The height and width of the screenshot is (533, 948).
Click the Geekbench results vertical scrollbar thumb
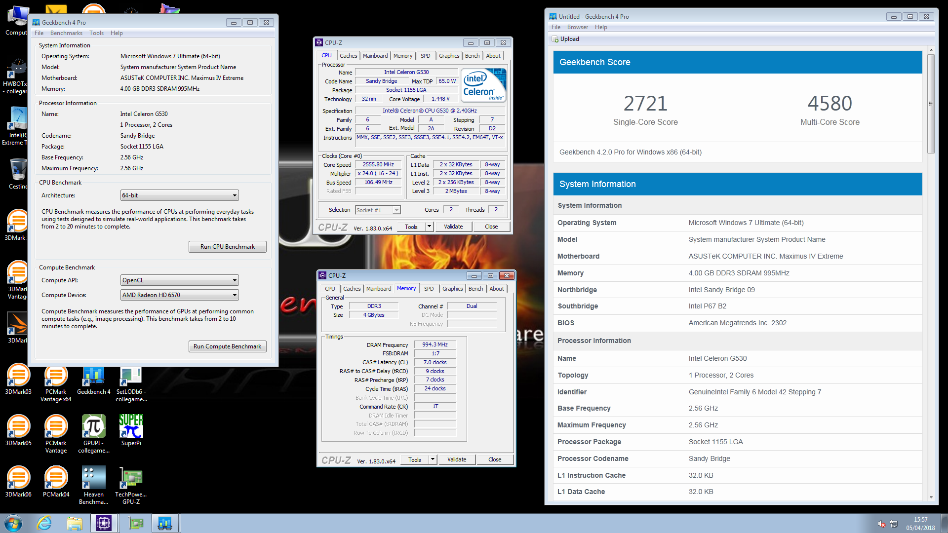coord(931,104)
